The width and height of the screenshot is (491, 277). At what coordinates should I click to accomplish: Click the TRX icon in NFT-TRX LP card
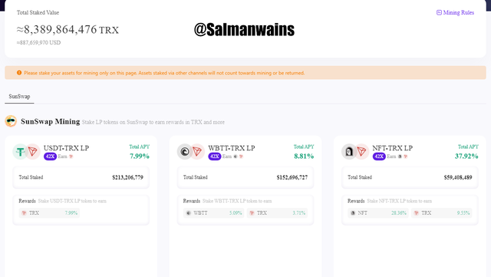pyautogui.click(x=361, y=152)
